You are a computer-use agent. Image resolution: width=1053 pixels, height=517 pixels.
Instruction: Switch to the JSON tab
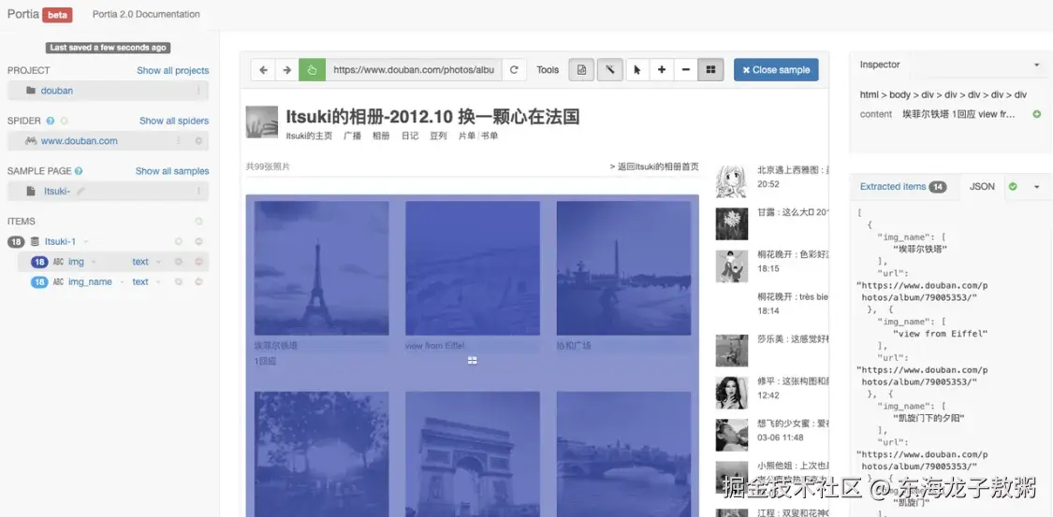(982, 186)
